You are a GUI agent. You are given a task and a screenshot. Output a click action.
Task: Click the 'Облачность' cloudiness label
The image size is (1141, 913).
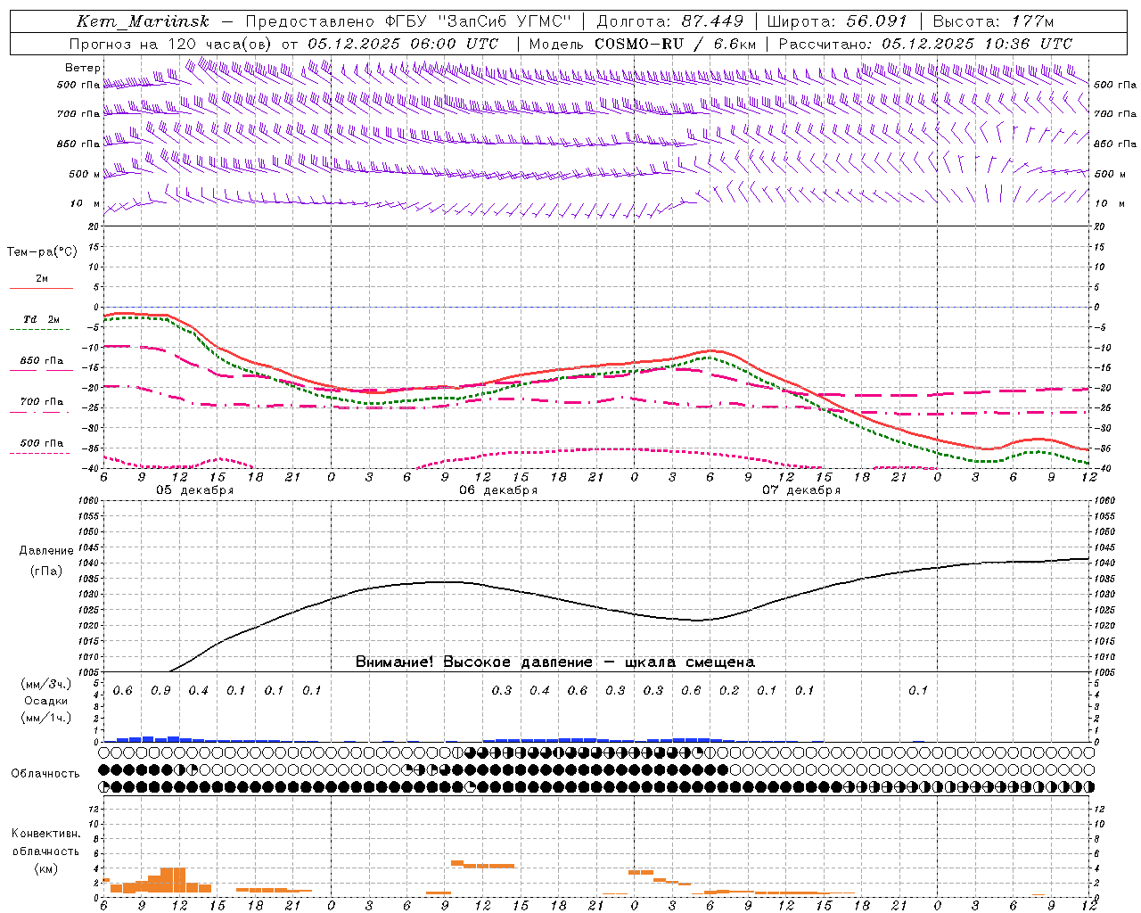pos(45,774)
